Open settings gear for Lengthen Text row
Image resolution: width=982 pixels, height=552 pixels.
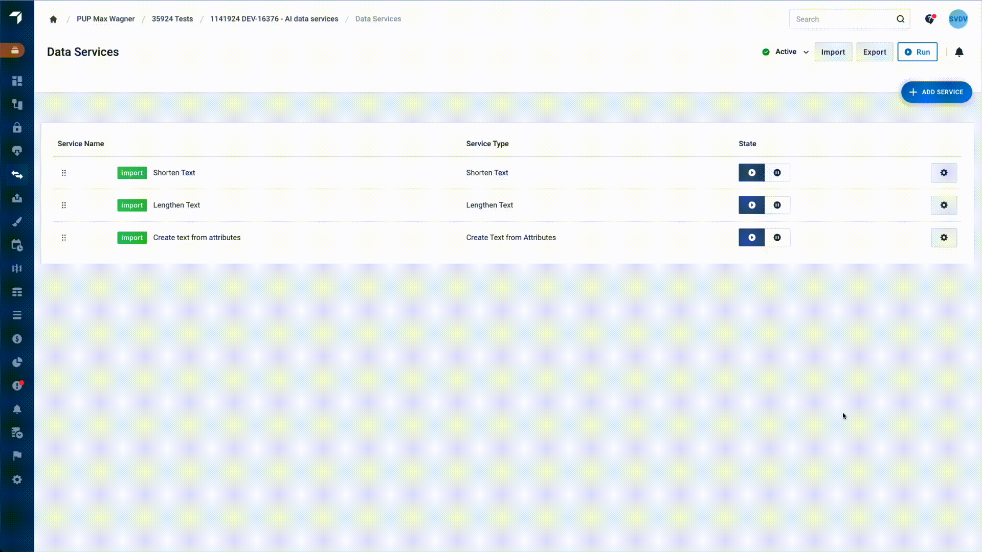pos(944,205)
